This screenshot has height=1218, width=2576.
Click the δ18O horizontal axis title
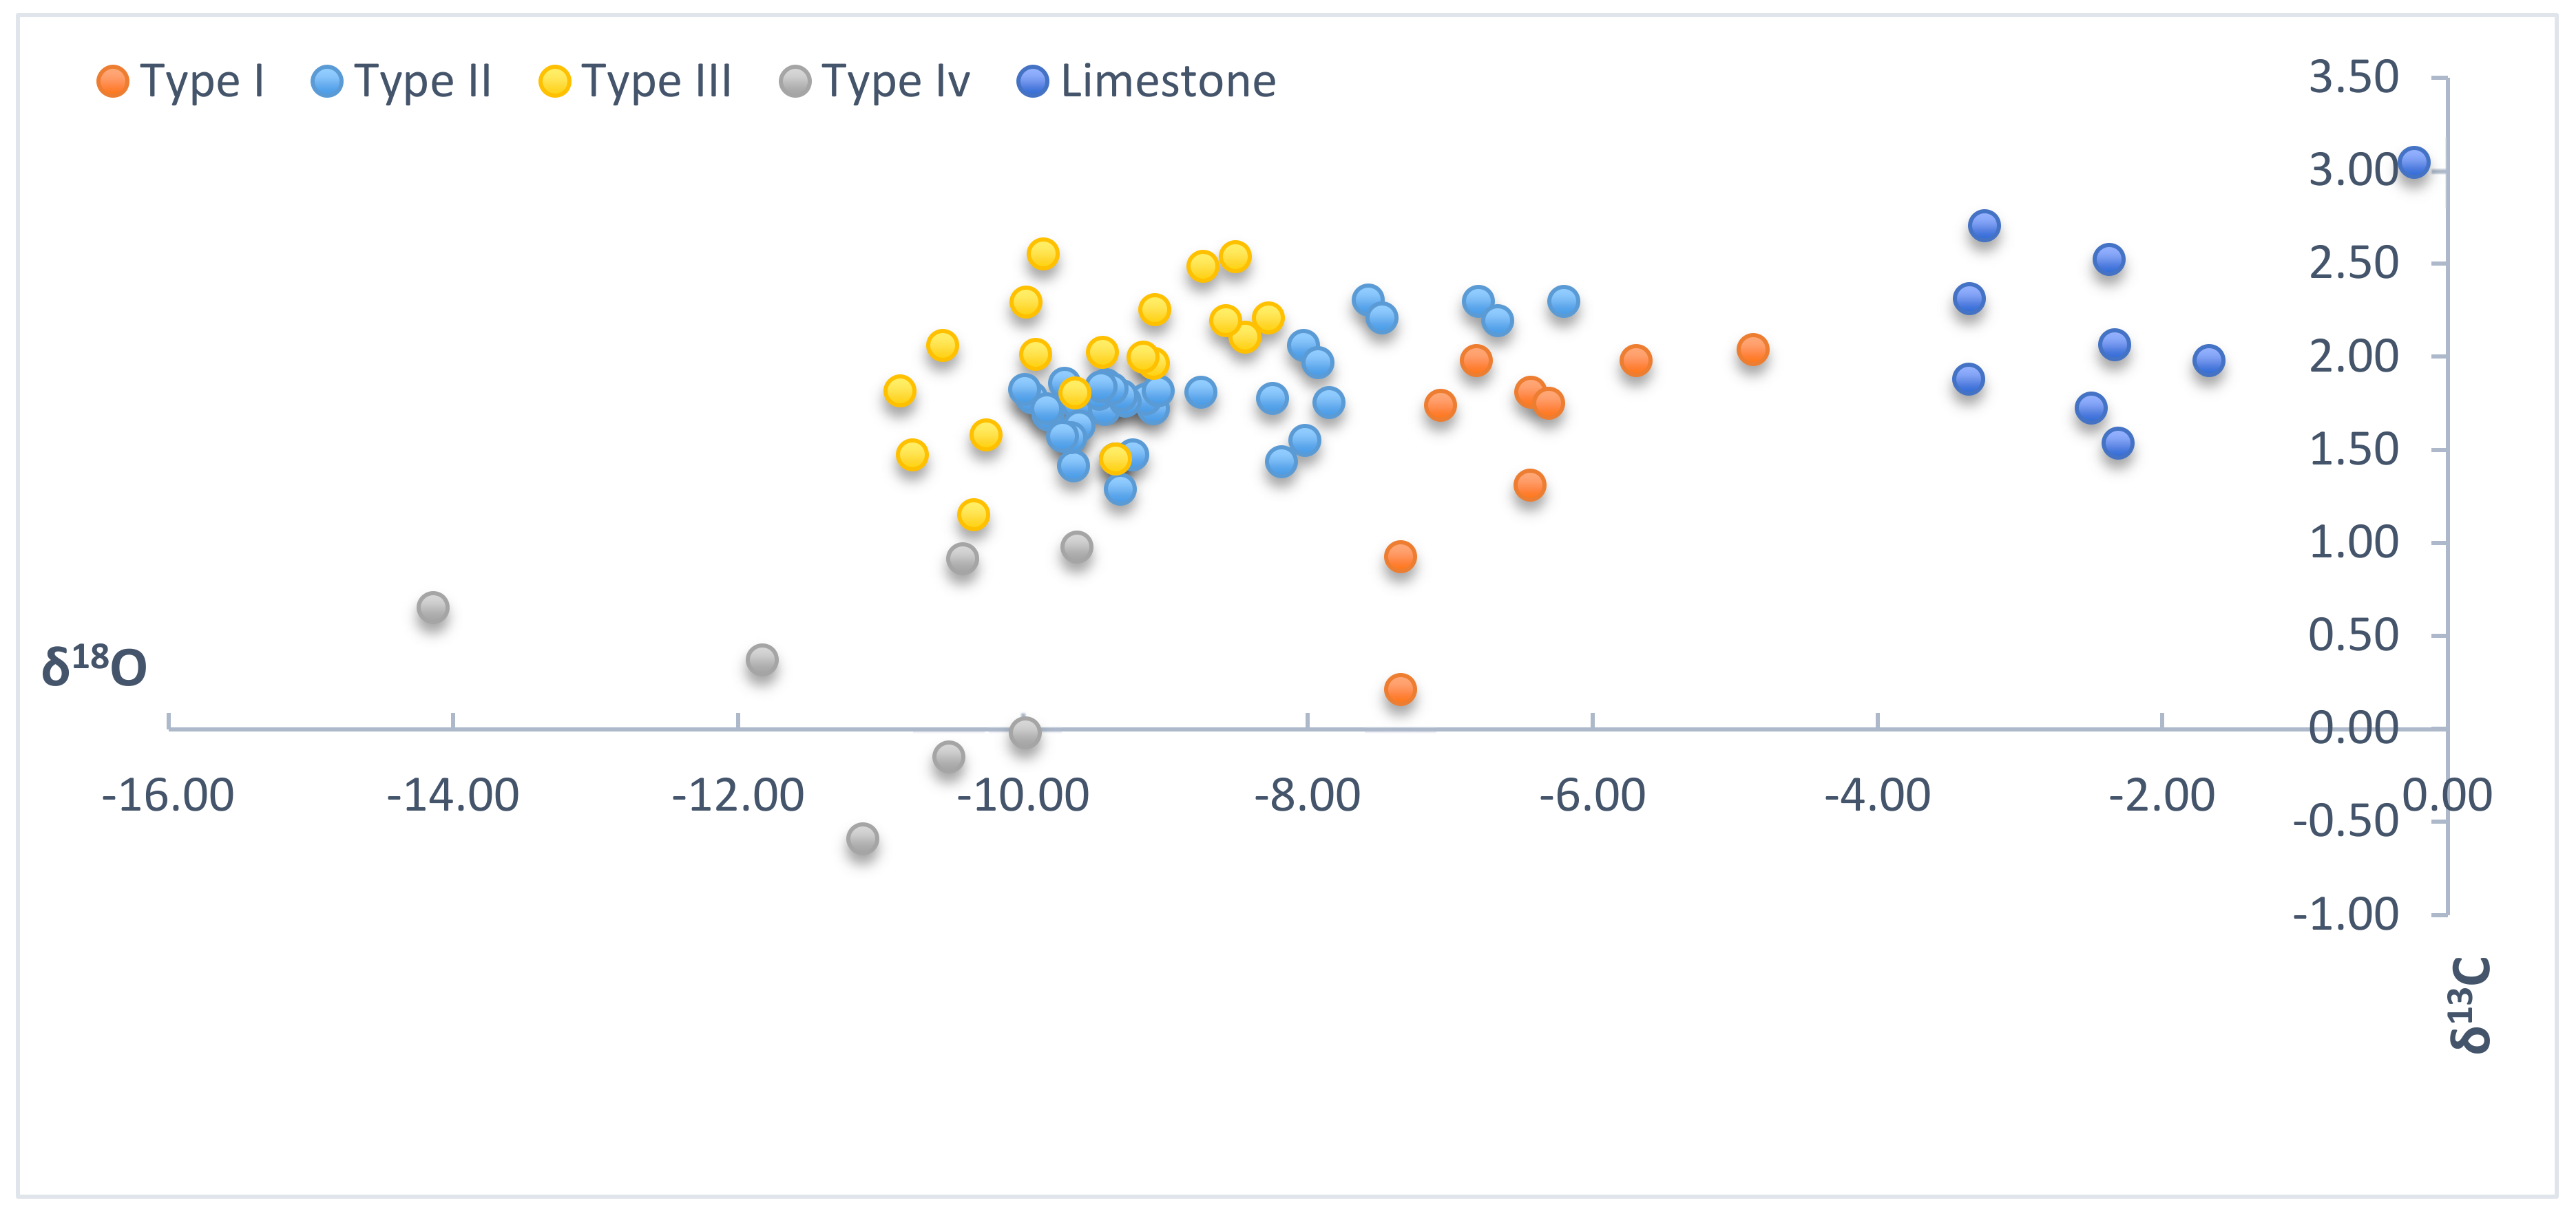point(94,666)
